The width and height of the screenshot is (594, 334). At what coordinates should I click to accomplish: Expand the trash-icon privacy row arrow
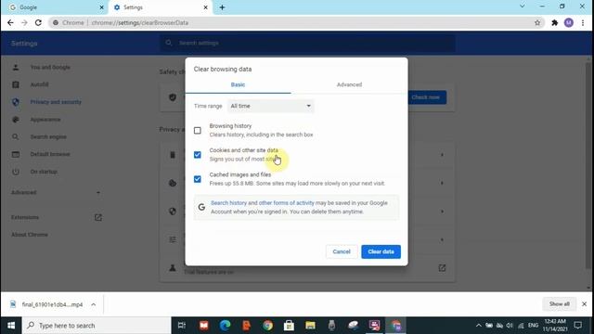coord(442,155)
